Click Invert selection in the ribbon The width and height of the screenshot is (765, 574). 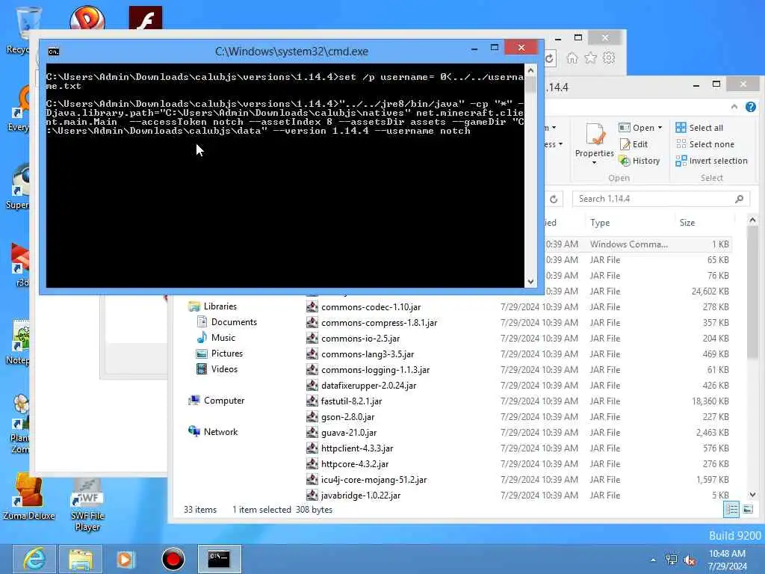click(x=711, y=161)
